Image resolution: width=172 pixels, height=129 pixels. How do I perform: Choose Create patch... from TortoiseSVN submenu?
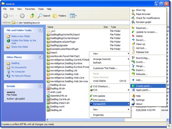[148, 86]
